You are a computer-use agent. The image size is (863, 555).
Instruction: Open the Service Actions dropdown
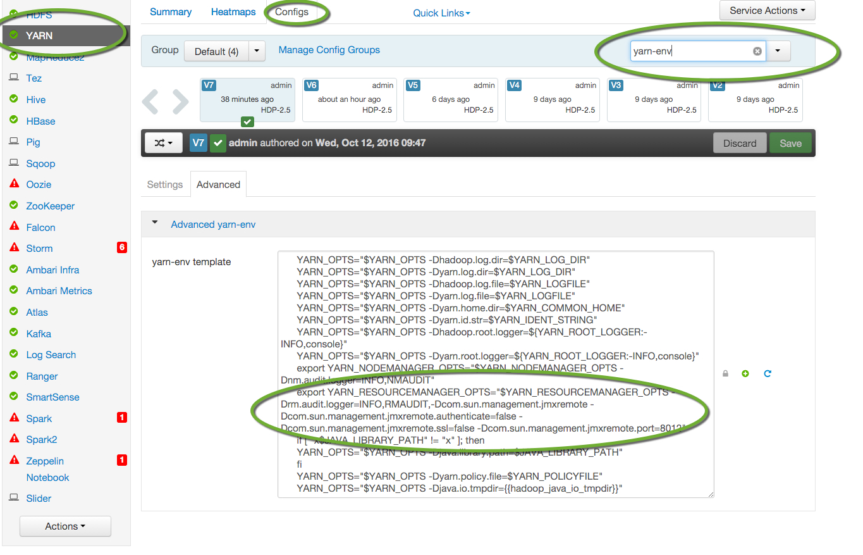point(766,10)
